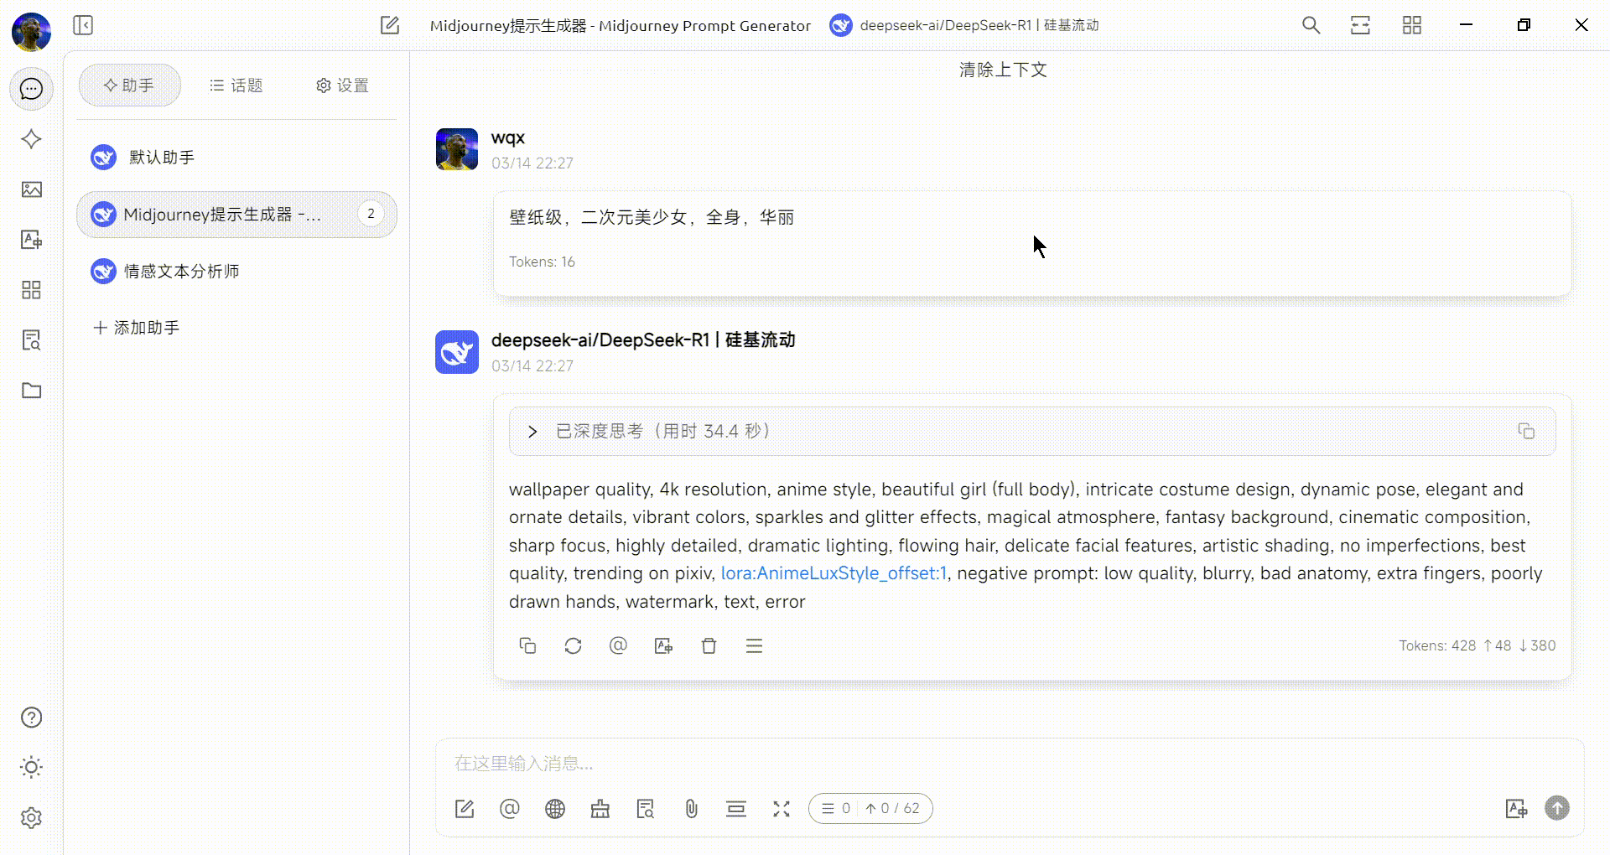Open the knowledge base sidebar icon
Viewport: 1610px width, 855px height.
(x=31, y=340)
